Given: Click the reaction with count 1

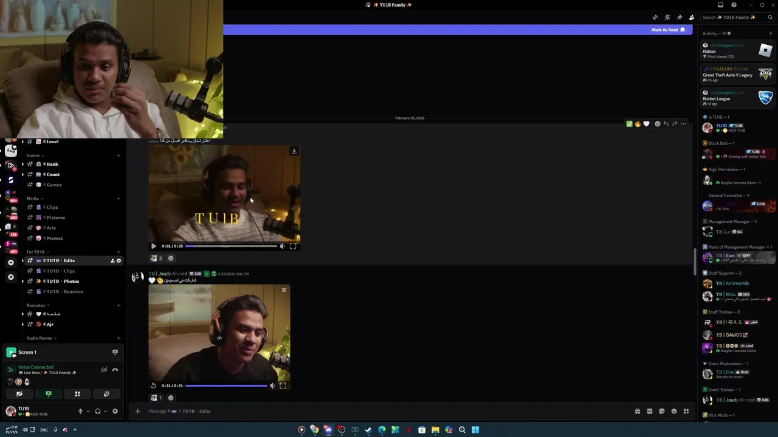Looking at the screenshot, I should (156, 398).
